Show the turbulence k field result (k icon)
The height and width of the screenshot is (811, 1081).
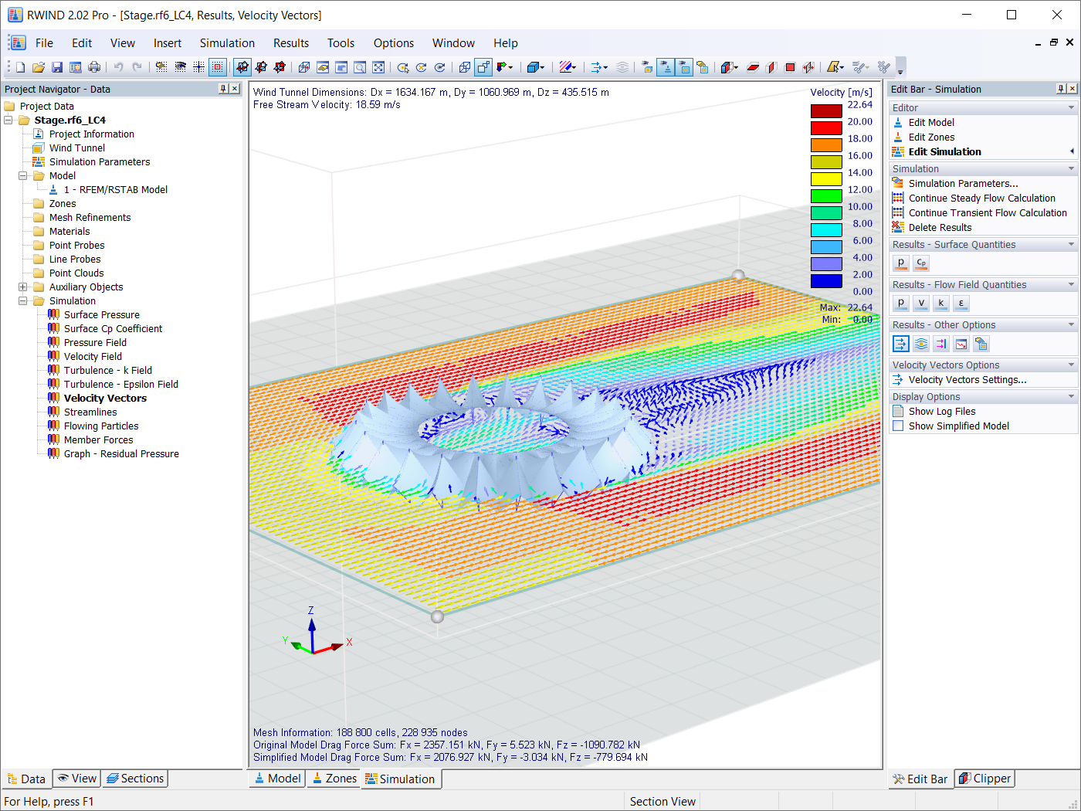(x=940, y=303)
